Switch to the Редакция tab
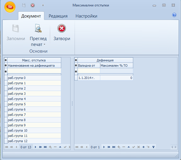Viewport: 181px width, 160px height. click(x=58, y=16)
